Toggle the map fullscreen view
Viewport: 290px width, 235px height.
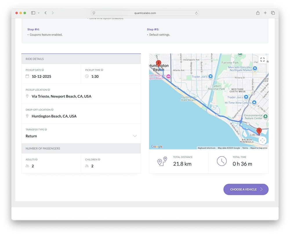[x=262, y=59]
